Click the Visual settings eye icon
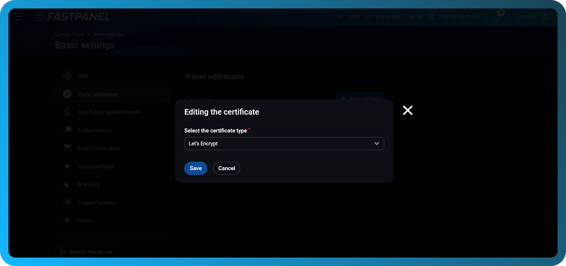This screenshot has height=266, width=566. click(x=68, y=166)
